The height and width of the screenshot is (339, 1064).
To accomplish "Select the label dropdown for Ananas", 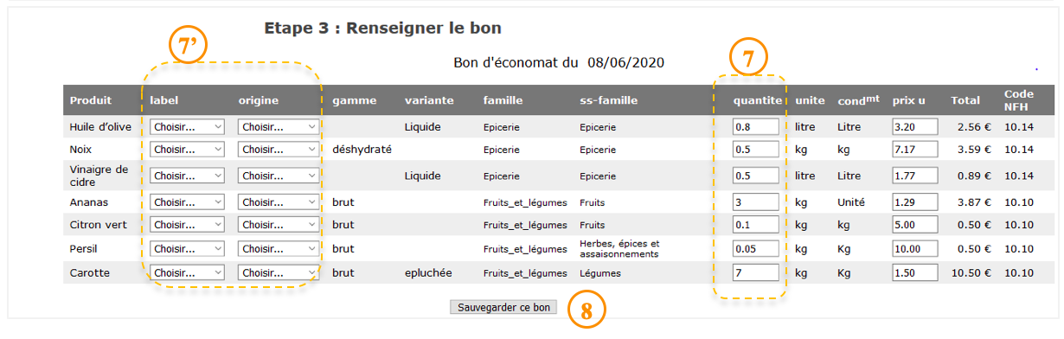I will [x=187, y=202].
